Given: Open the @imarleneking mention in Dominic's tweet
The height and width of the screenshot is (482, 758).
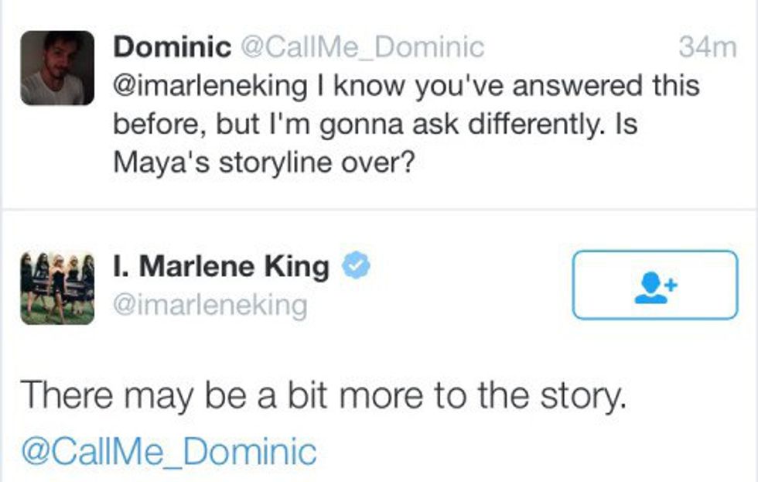Looking at the screenshot, I should (x=210, y=85).
